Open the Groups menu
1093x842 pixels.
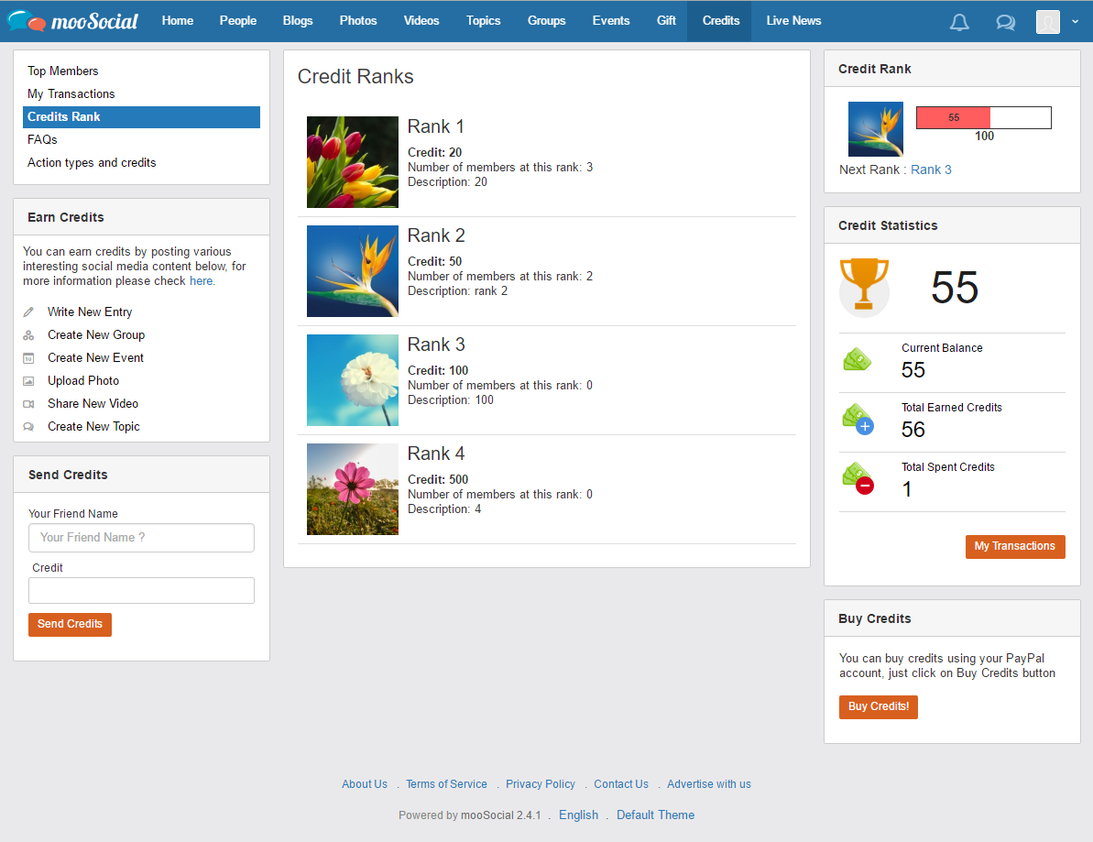546,21
